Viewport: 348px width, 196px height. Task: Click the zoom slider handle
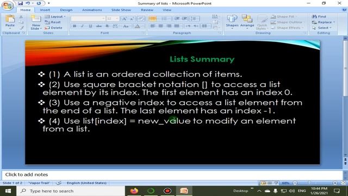309,183
